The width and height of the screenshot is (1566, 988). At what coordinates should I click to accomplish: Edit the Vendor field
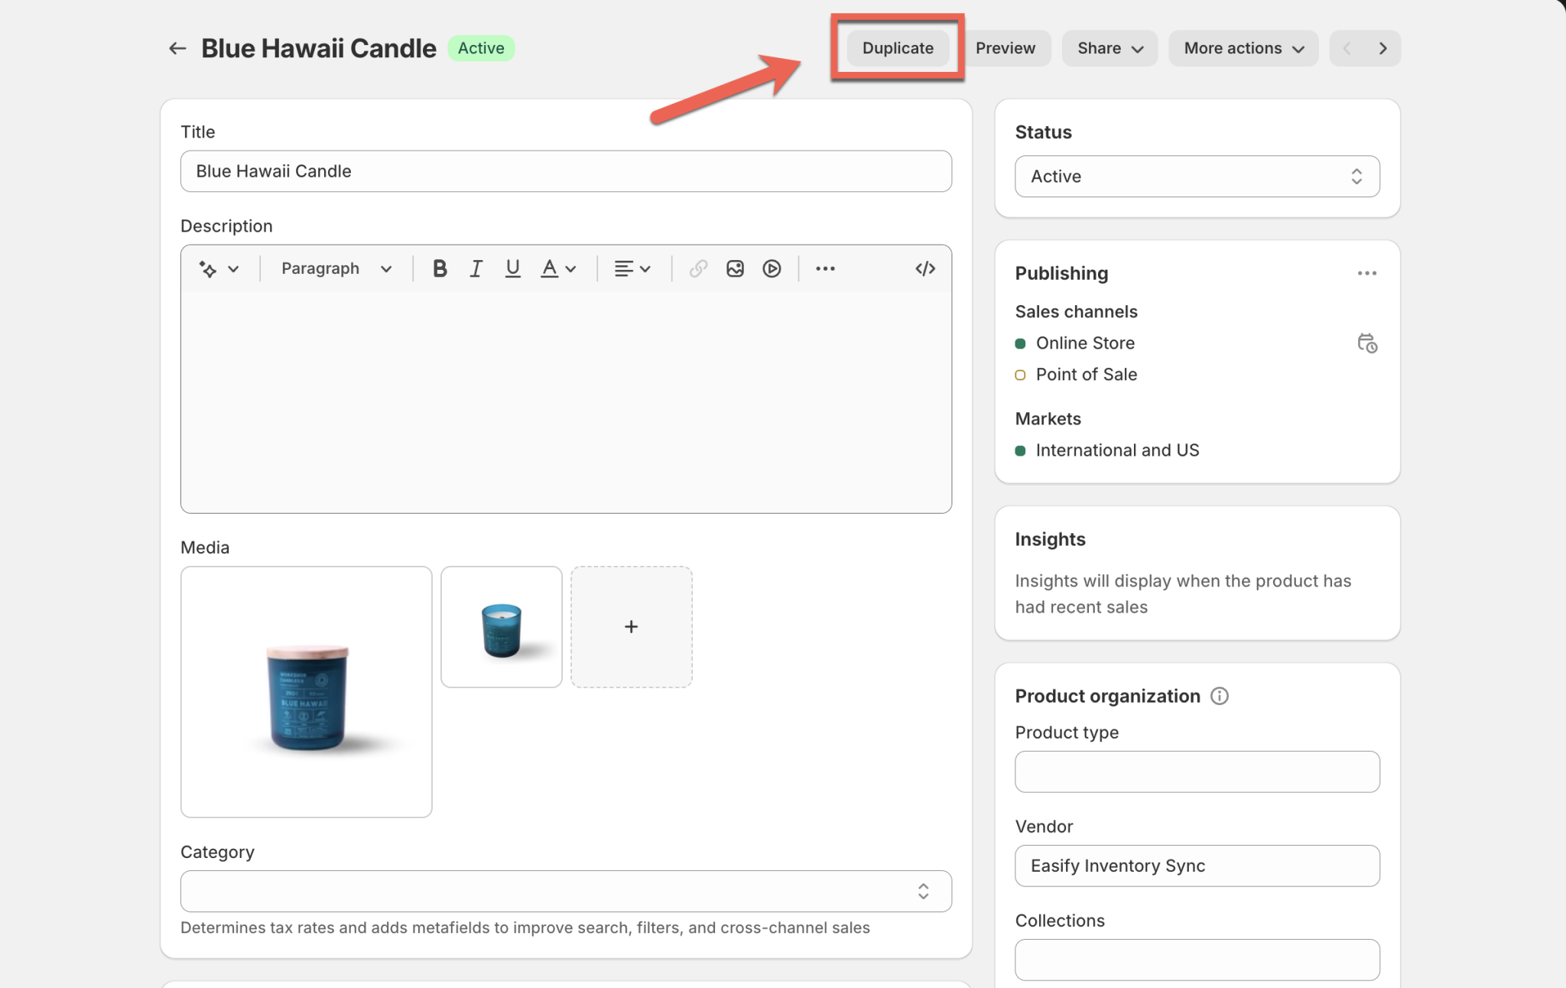click(x=1197, y=866)
